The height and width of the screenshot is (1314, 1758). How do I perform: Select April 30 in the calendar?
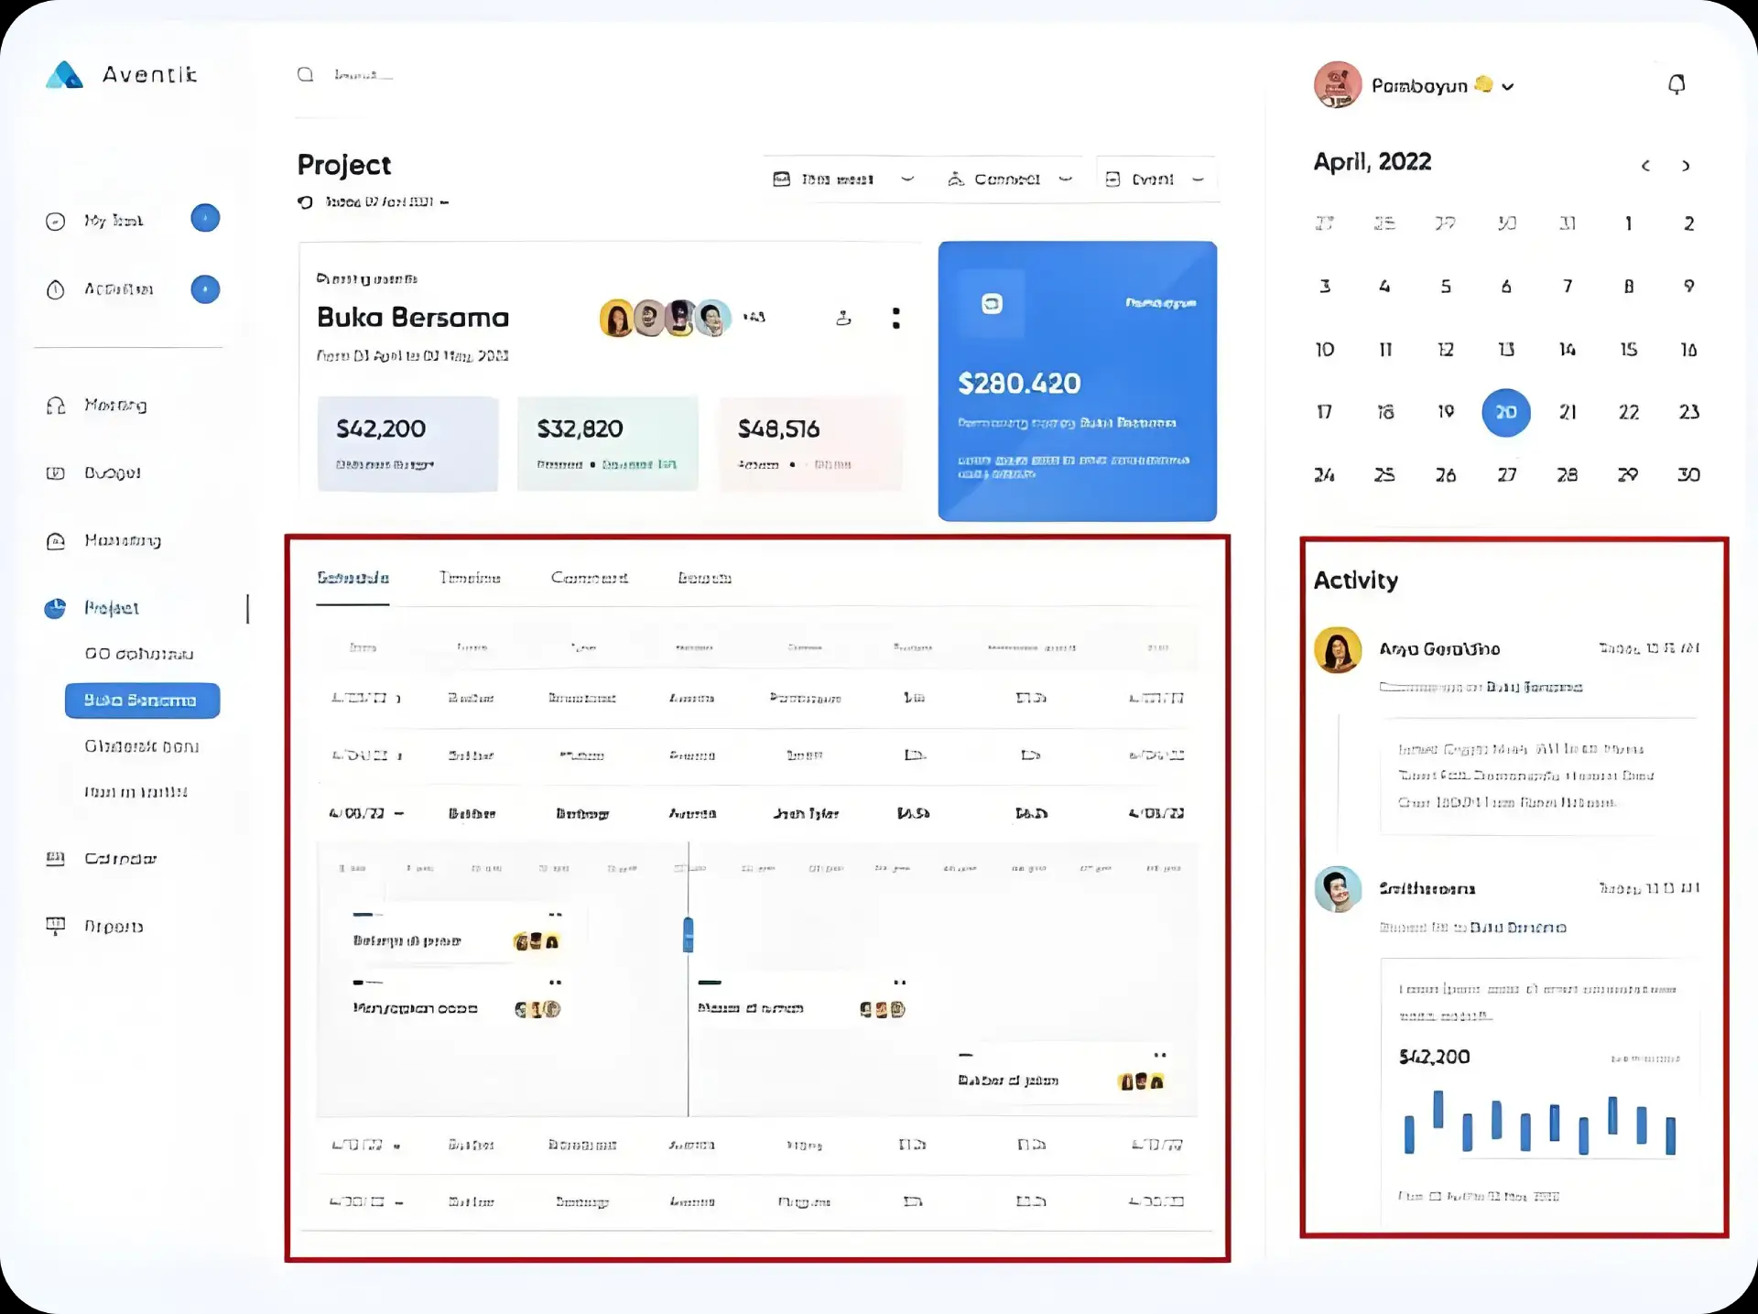1688,475
